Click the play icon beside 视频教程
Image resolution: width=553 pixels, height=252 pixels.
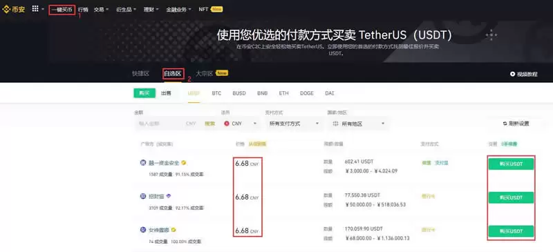tap(512, 74)
